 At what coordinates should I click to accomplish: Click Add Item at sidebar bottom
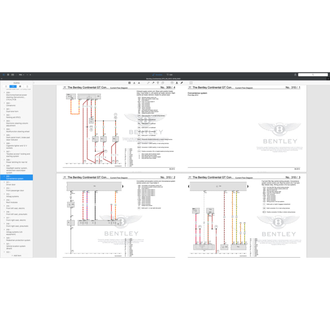(16, 255)
